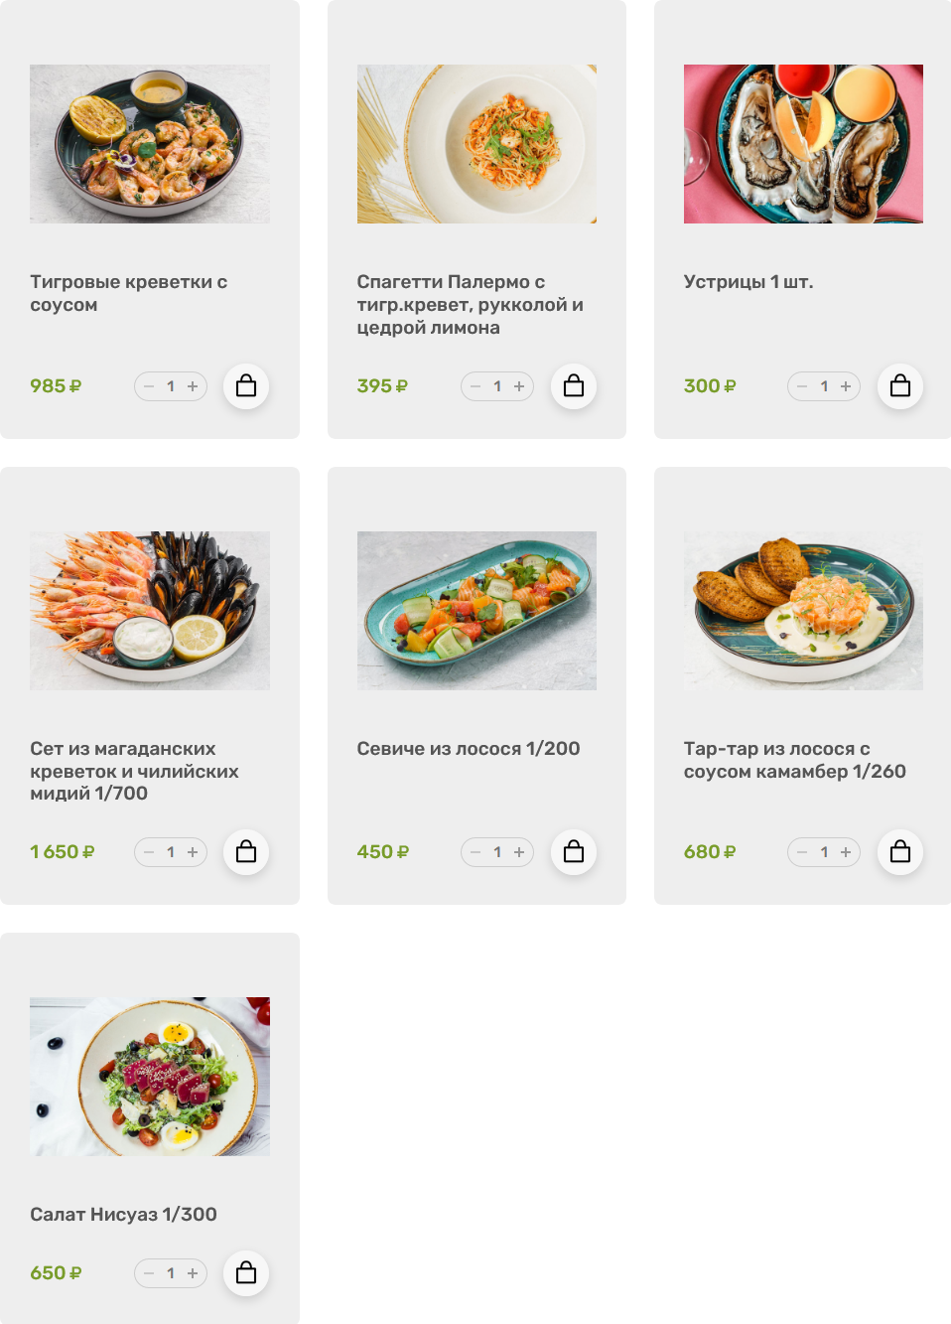Add Тар-тар из лосося to cart
951x1324 pixels.
pyautogui.click(x=900, y=852)
